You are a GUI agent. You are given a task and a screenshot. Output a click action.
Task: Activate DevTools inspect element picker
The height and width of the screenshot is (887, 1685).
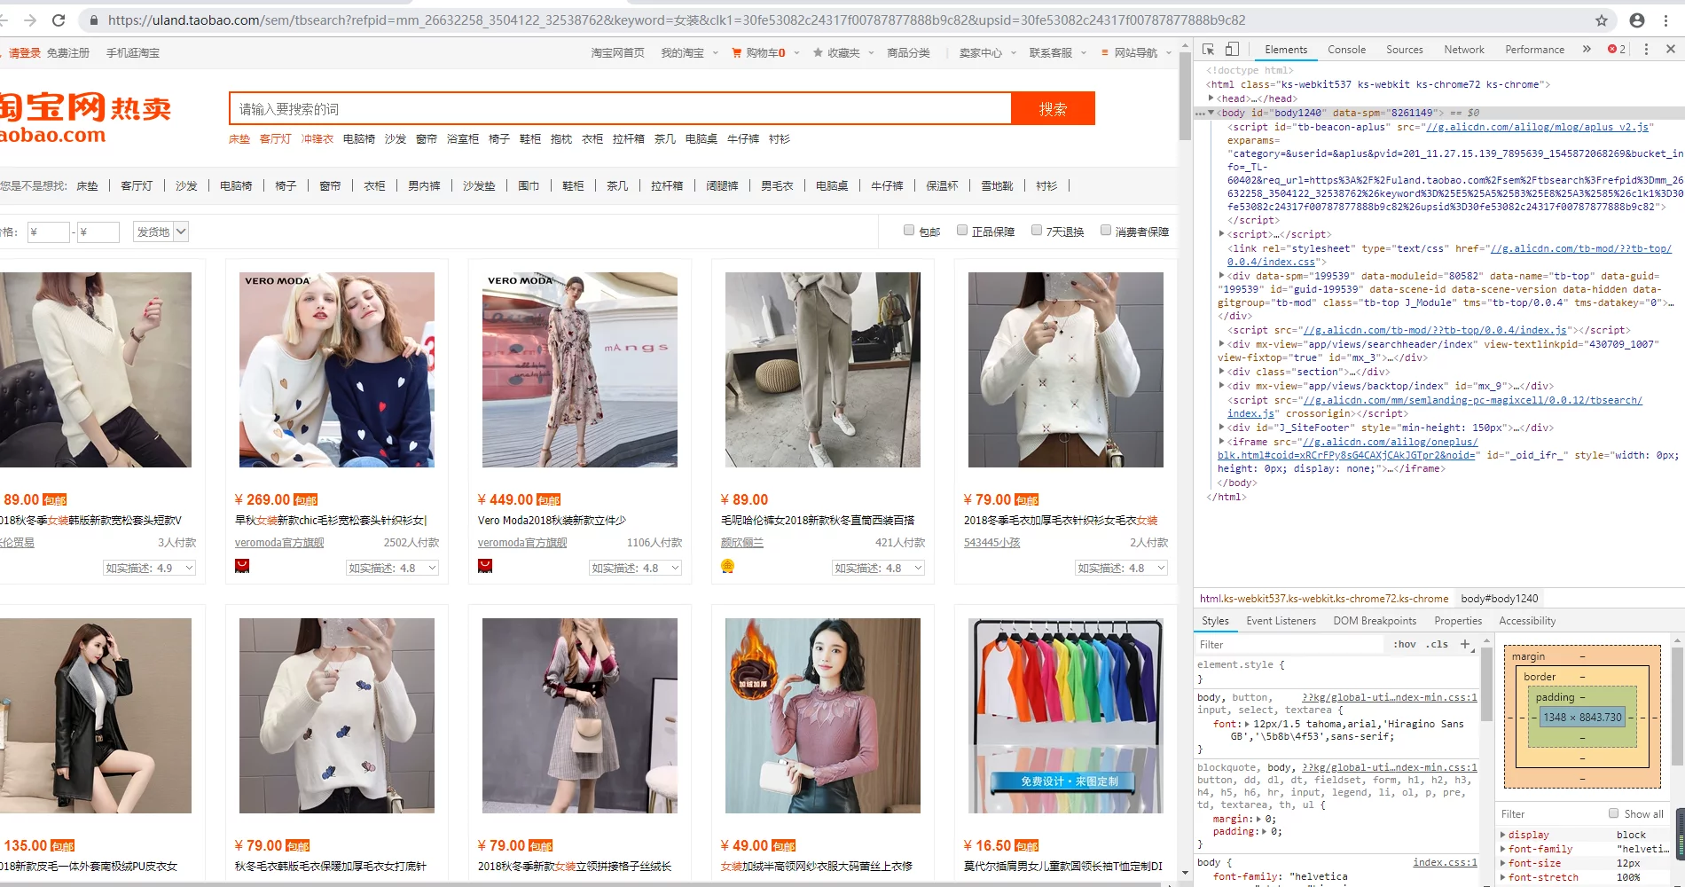[x=1208, y=50]
